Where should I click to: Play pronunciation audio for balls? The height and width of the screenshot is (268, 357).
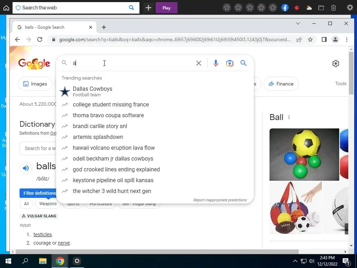[x=26, y=168]
